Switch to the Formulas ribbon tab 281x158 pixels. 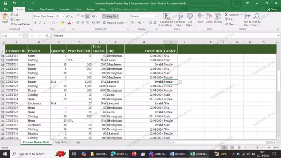pyautogui.click(x=64, y=9)
